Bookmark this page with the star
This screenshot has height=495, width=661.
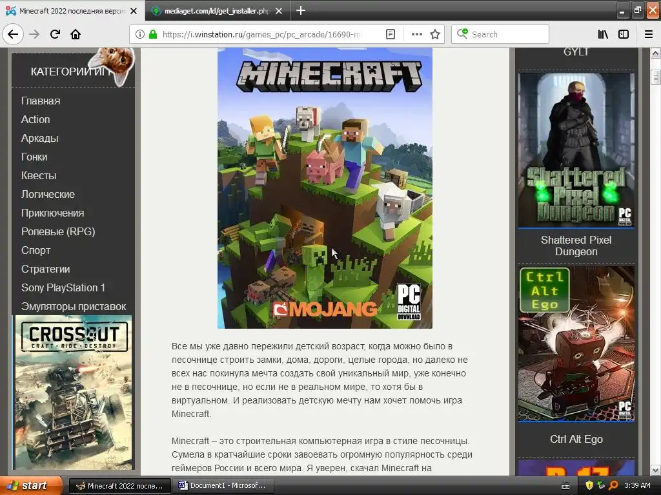pos(435,34)
